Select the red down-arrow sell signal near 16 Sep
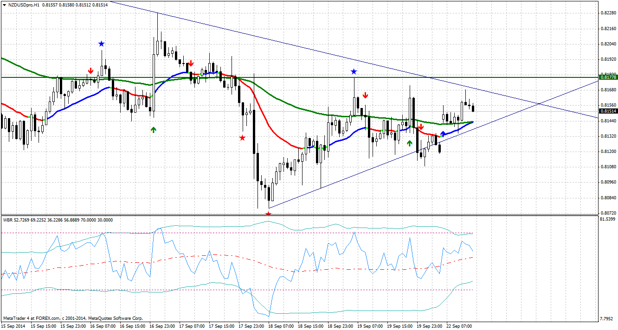 coord(91,70)
